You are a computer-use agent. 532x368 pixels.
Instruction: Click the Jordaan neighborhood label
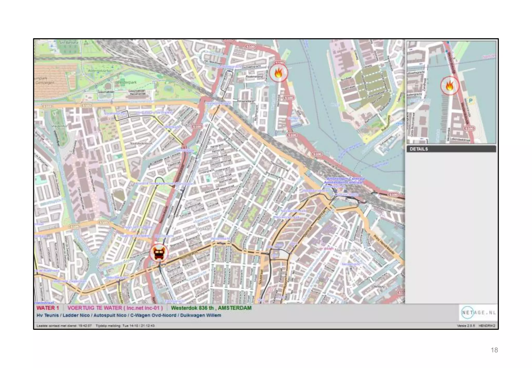click(x=203, y=229)
